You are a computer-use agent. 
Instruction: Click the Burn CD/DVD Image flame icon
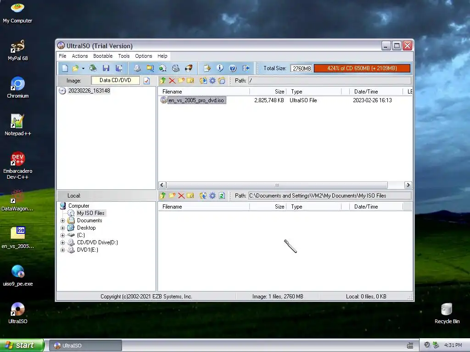click(189, 68)
